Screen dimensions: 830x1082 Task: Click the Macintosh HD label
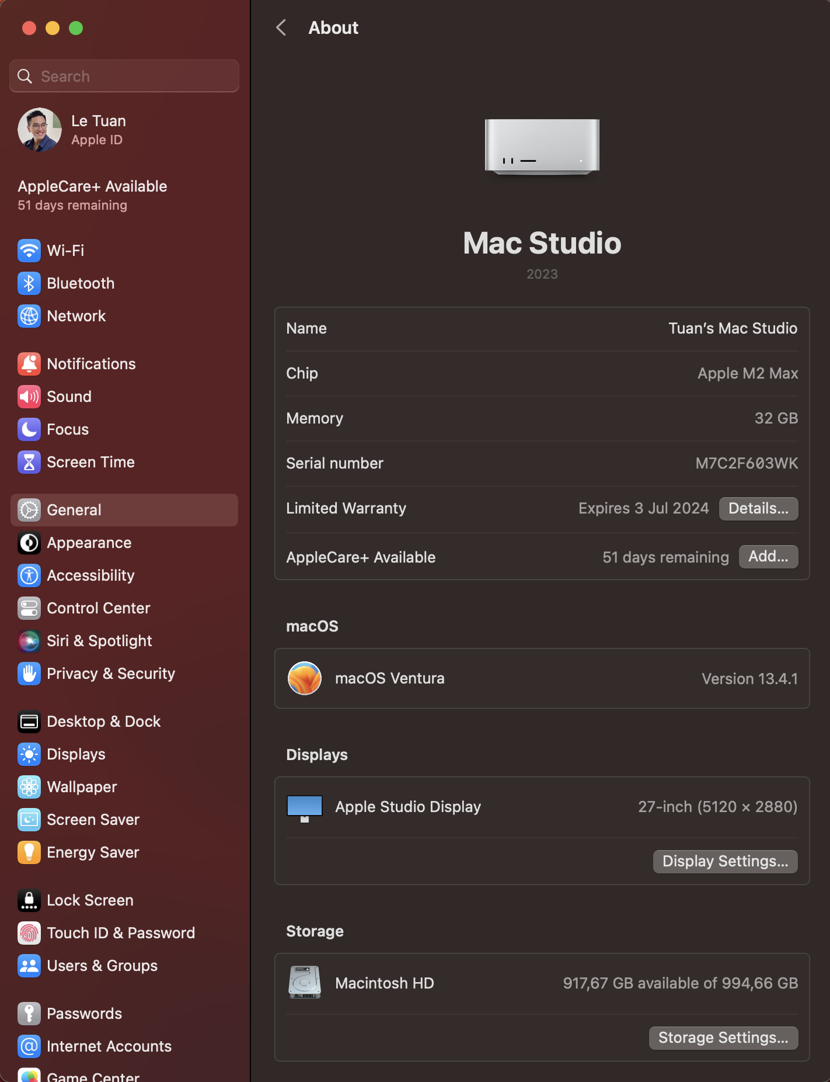coord(385,983)
